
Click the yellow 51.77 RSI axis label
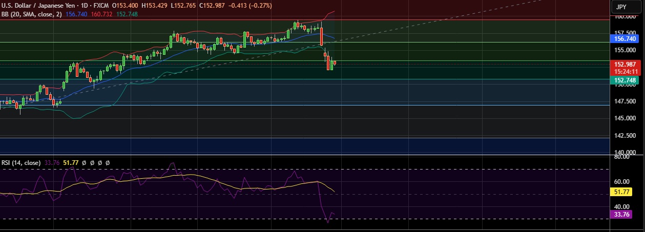621,192
